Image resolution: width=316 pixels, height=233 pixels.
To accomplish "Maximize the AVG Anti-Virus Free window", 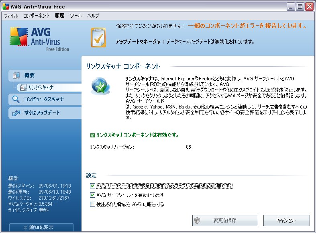I will click(x=300, y=7).
